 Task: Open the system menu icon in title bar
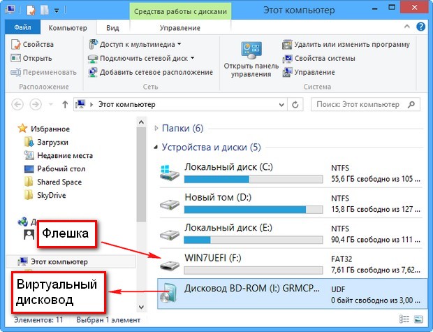coord(10,9)
